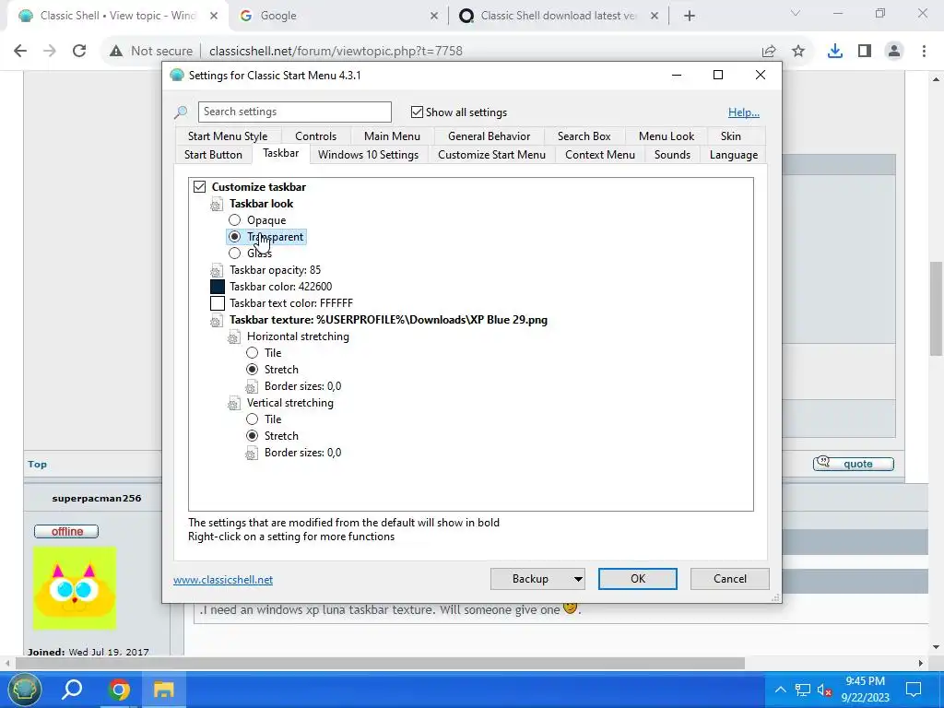Click in Search settings field
The width and height of the screenshot is (944, 708).
coord(294,112)
